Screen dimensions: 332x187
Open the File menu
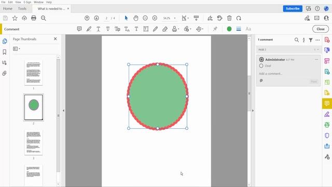3,2
